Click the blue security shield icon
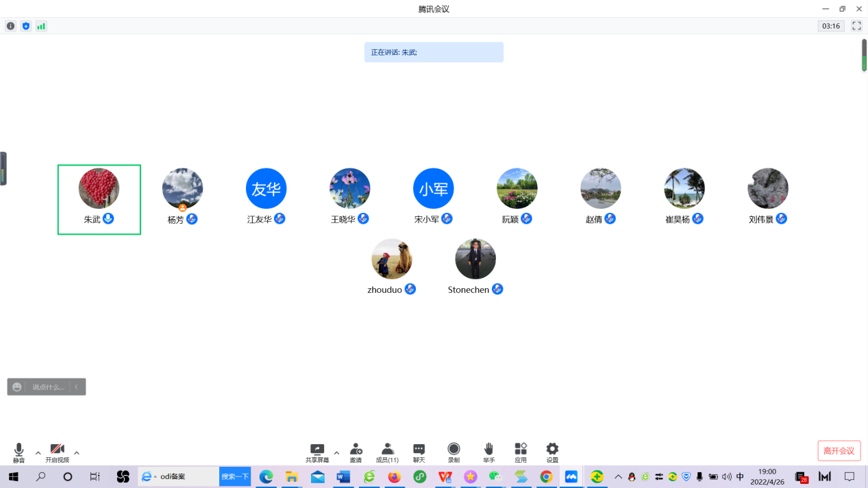This screenshot has height=488, width=868. pyautogui.click(x=26, y=26)
